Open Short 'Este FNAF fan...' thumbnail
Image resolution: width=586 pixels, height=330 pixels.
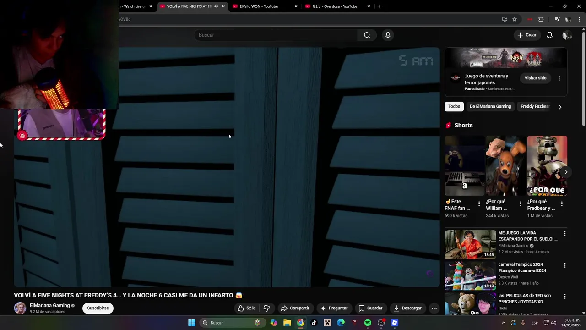[464, 165]
